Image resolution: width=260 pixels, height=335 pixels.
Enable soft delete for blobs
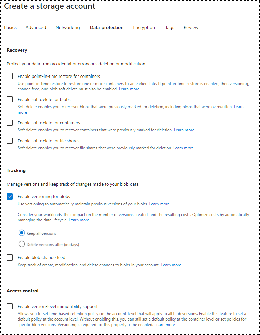(10, 99)
